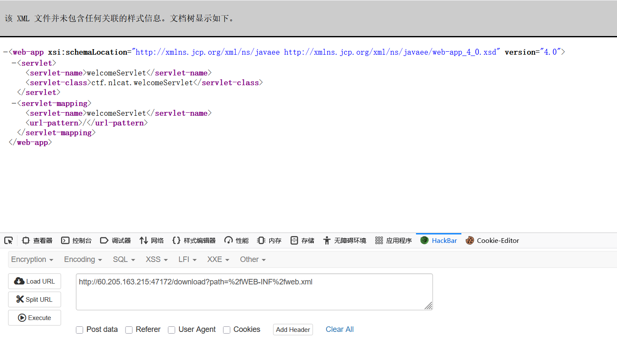
Task: Enable the Post data checkbox
Action: pyautogui.click(x=79, y=330)
